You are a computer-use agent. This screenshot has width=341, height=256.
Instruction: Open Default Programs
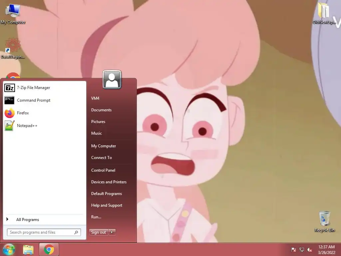107,194
